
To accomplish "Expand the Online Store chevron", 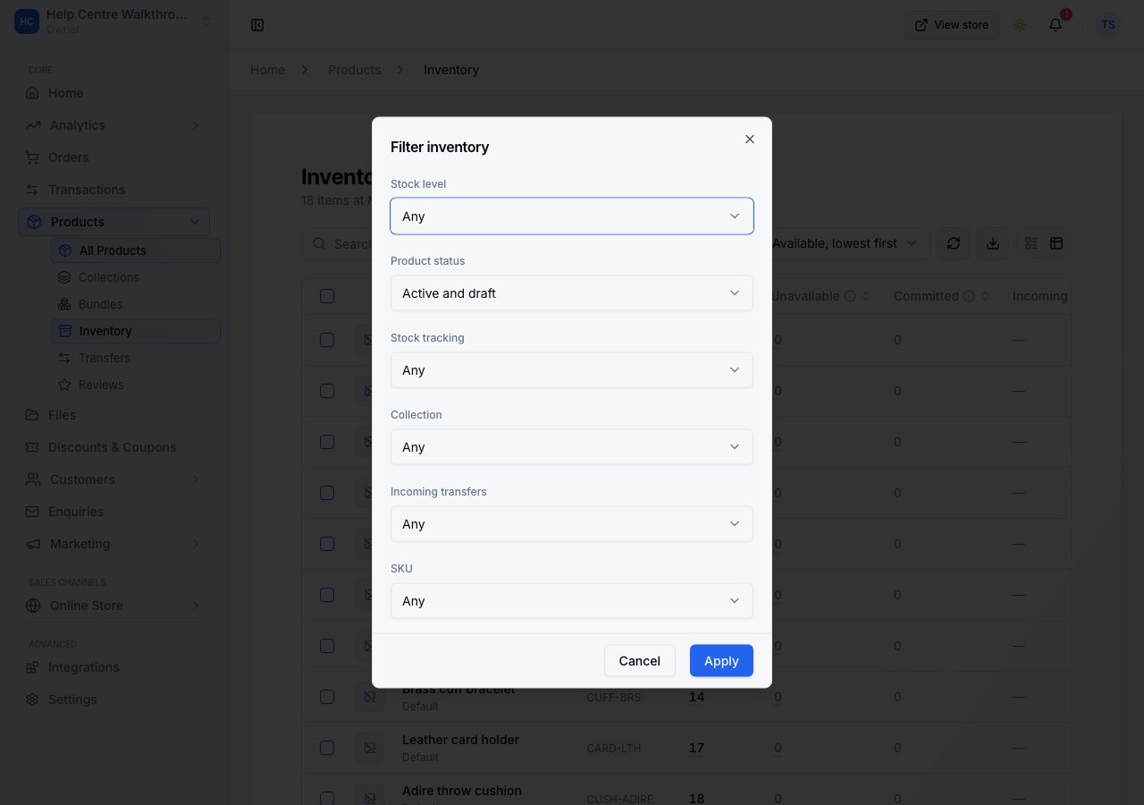I will pos(196,606).
